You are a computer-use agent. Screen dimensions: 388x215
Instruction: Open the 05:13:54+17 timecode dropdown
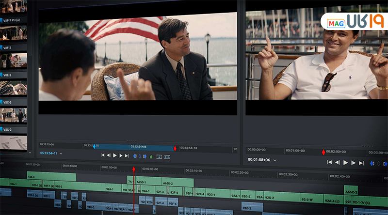61,154
